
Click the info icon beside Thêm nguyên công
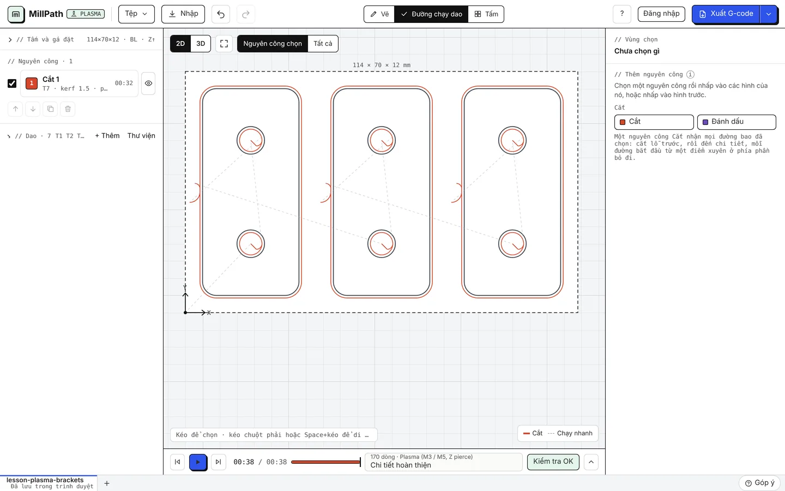point(690,74)
